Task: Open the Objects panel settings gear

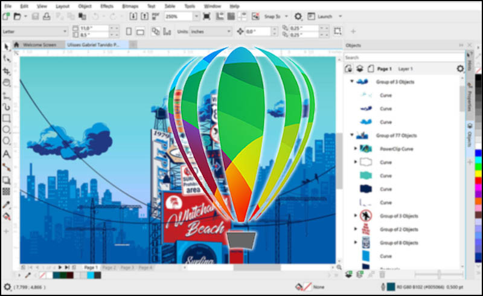Action: click(x=460, y=69)
